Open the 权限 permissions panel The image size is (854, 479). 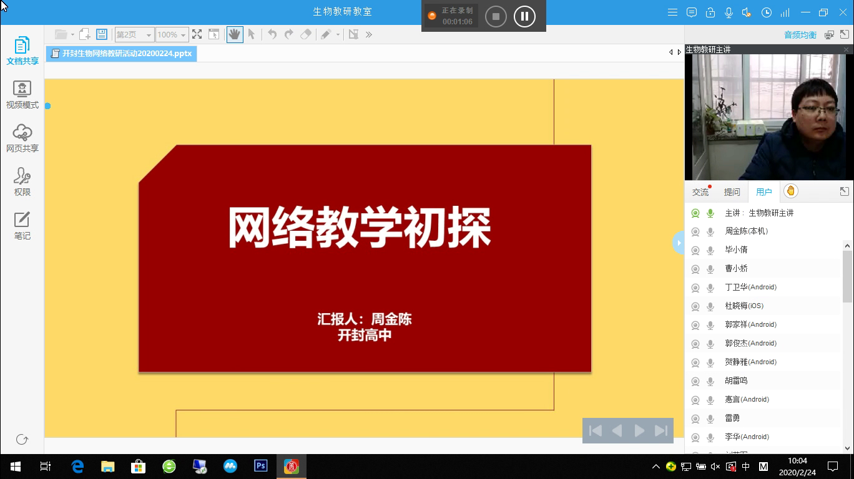22,182
